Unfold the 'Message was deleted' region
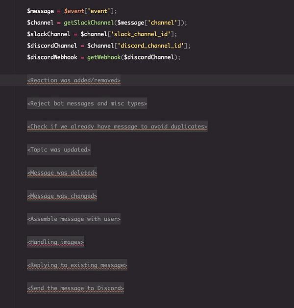The height and width of the screenshot is (308, 294). tap(62, 173)
